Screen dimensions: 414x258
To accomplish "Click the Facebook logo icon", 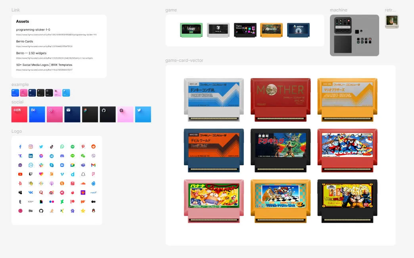I will click(20, 147).
